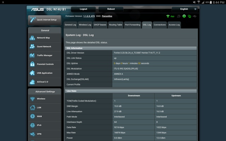Open the Access Log tab
Viewport: 226px width, 141px height.
[174, 25]
